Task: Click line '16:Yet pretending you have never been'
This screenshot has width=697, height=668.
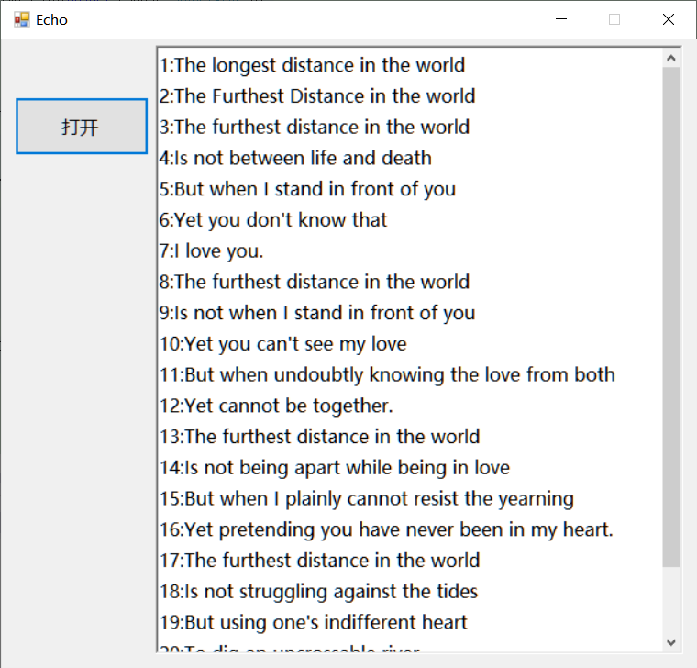Action: point(386,529)
